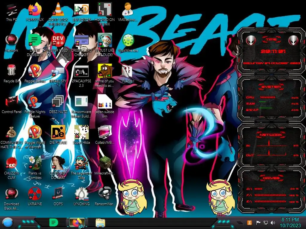Click the F:\ drive usage bar
The width and height of the screenshot is (306, 229).
(270, 195)
